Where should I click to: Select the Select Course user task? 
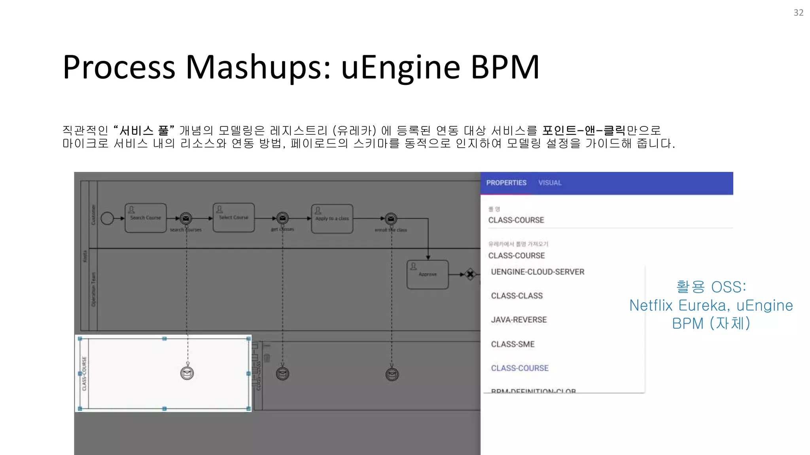coord(233,218)
